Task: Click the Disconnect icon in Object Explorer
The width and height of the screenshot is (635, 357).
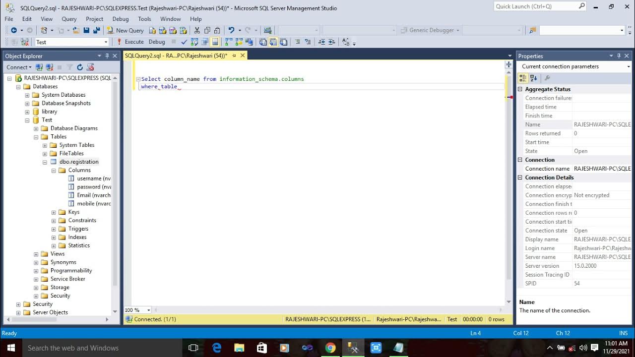Action: 50,67
